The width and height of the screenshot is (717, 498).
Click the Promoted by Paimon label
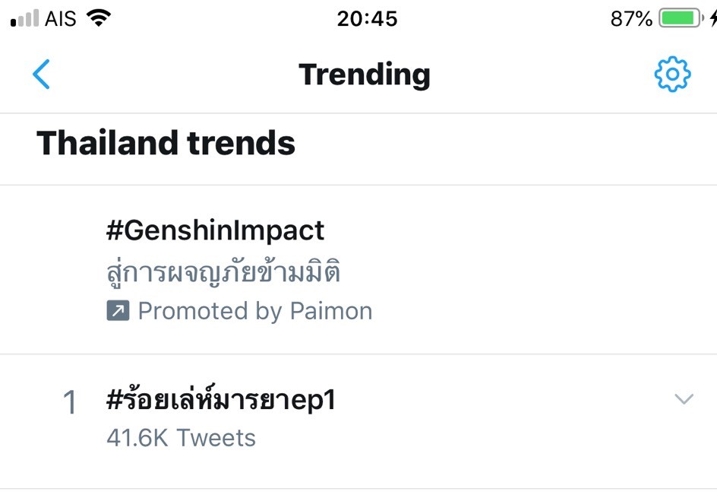(x=254, y=310)
